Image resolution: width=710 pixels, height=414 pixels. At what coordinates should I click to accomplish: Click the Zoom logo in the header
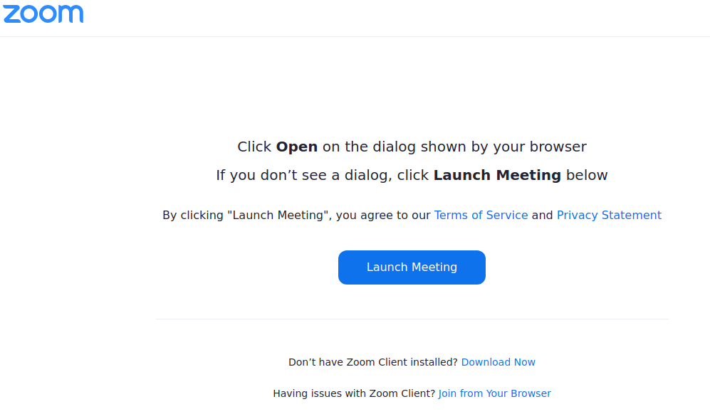(x=43, y=14)
